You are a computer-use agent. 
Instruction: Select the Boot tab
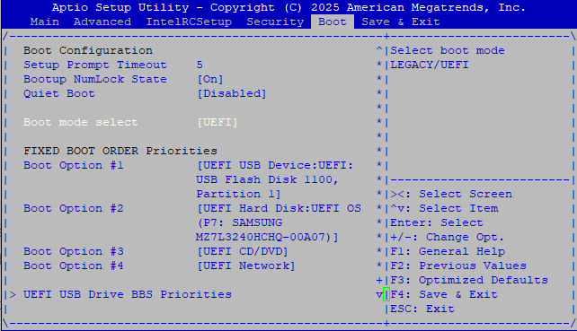(333, 22)
